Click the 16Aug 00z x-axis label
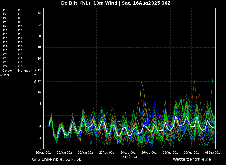 point(43,153)
